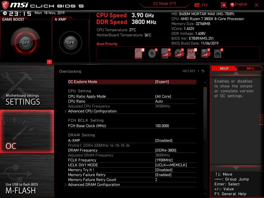Open the OC overclocking section

click(27, 131)
